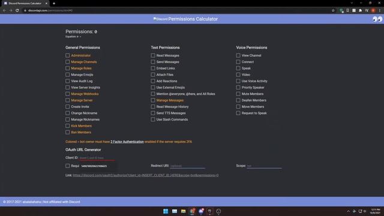Viewport: 384px width, 216px height.
Task: Go back using the browser back arrow
Action: [x=4, y=11]
